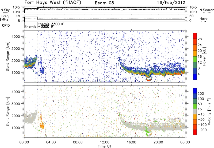
Task: Click the standalone 'themis' CPID text
Action: pyautogui.click(x=31, y=26)
